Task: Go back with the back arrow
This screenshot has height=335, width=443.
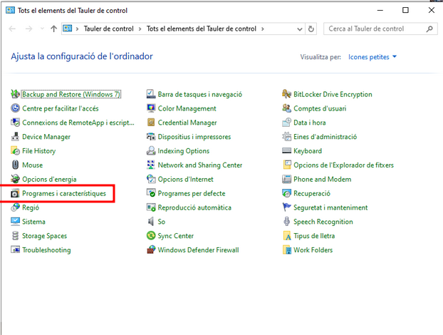Action: click(x=12, y=29)
